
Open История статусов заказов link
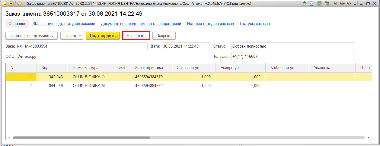210,23
